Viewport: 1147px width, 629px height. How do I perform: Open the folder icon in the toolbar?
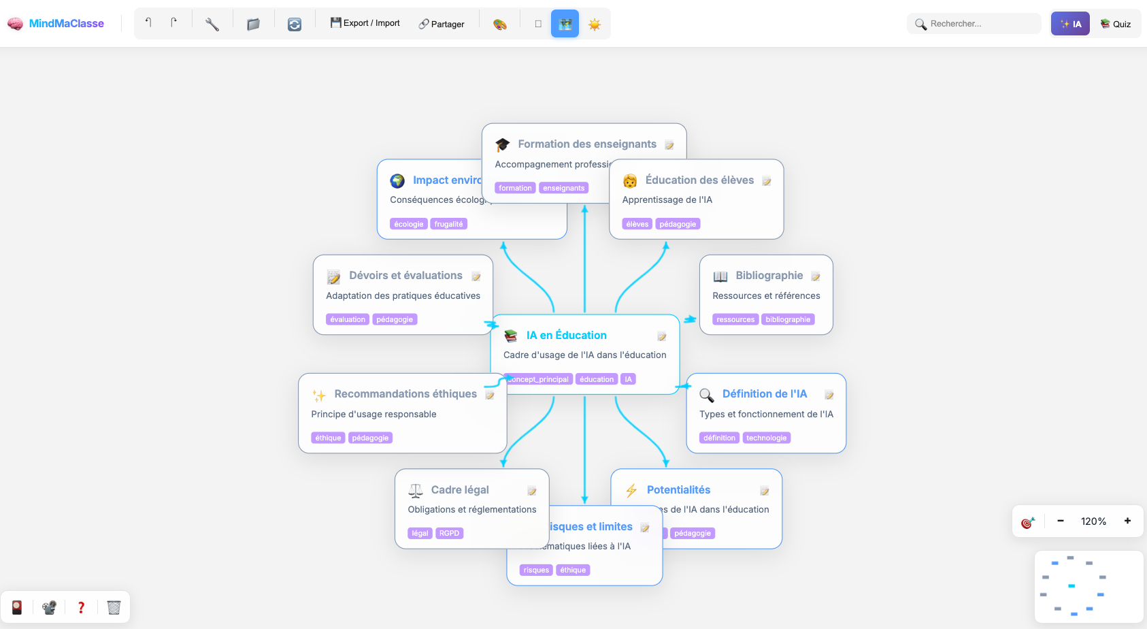coord(253,24)
